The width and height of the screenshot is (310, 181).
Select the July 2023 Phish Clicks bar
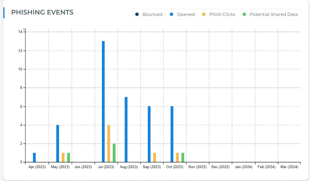109,143
